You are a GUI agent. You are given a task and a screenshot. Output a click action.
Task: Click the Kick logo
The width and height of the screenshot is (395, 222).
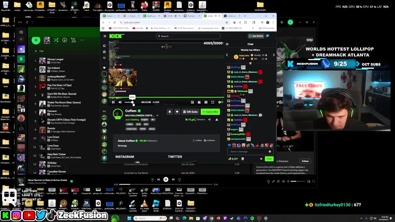(117, 36)
